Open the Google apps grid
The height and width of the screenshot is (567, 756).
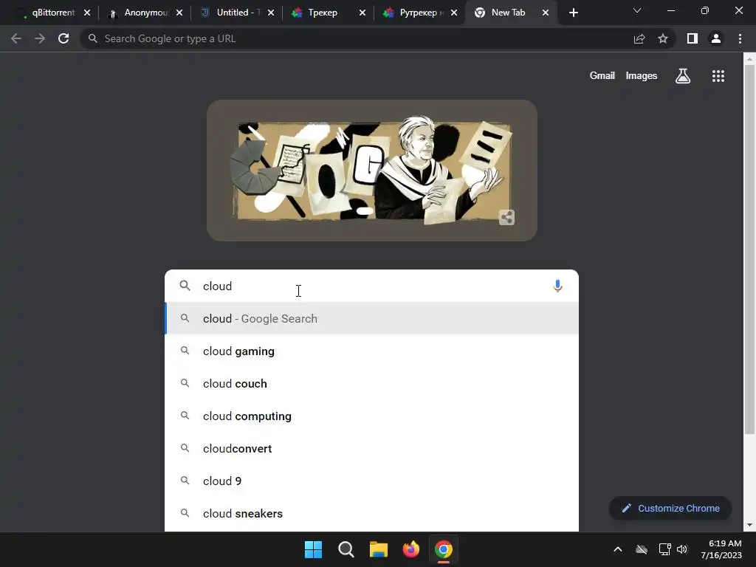[x=718, y=76]
